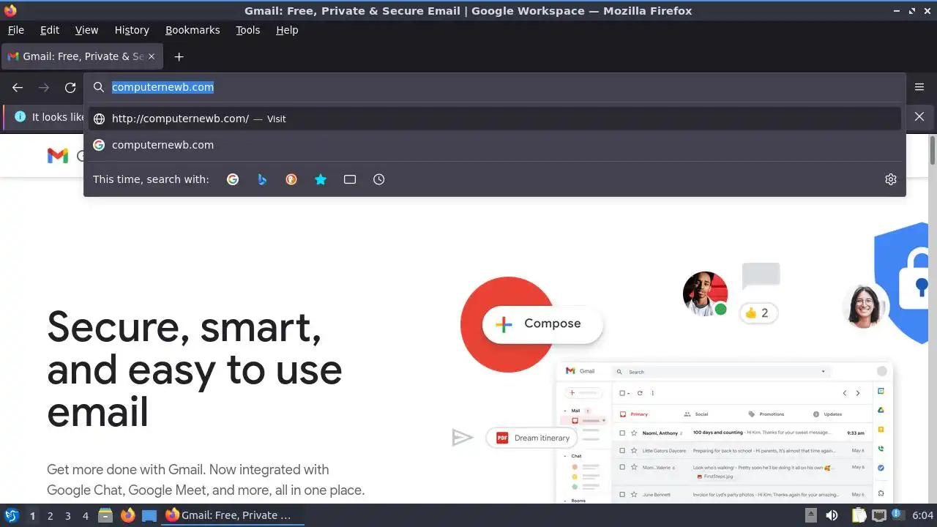Search open Tabs using the tab icon
This screenshot has width=937, height=527.
pos(350,179)
